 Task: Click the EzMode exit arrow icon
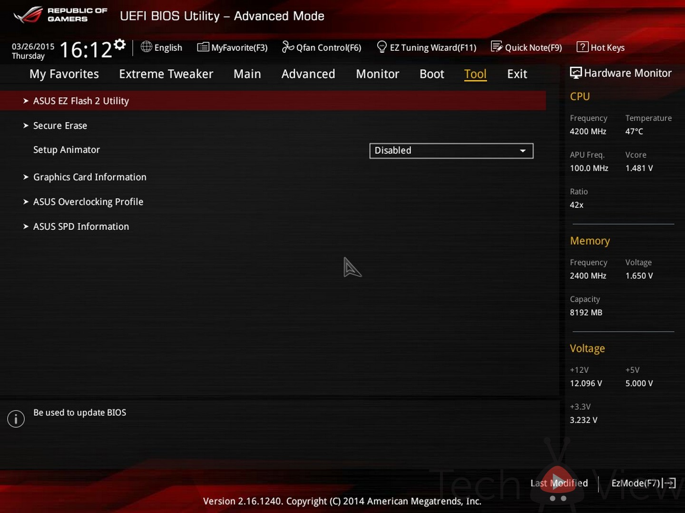[669, 483]
